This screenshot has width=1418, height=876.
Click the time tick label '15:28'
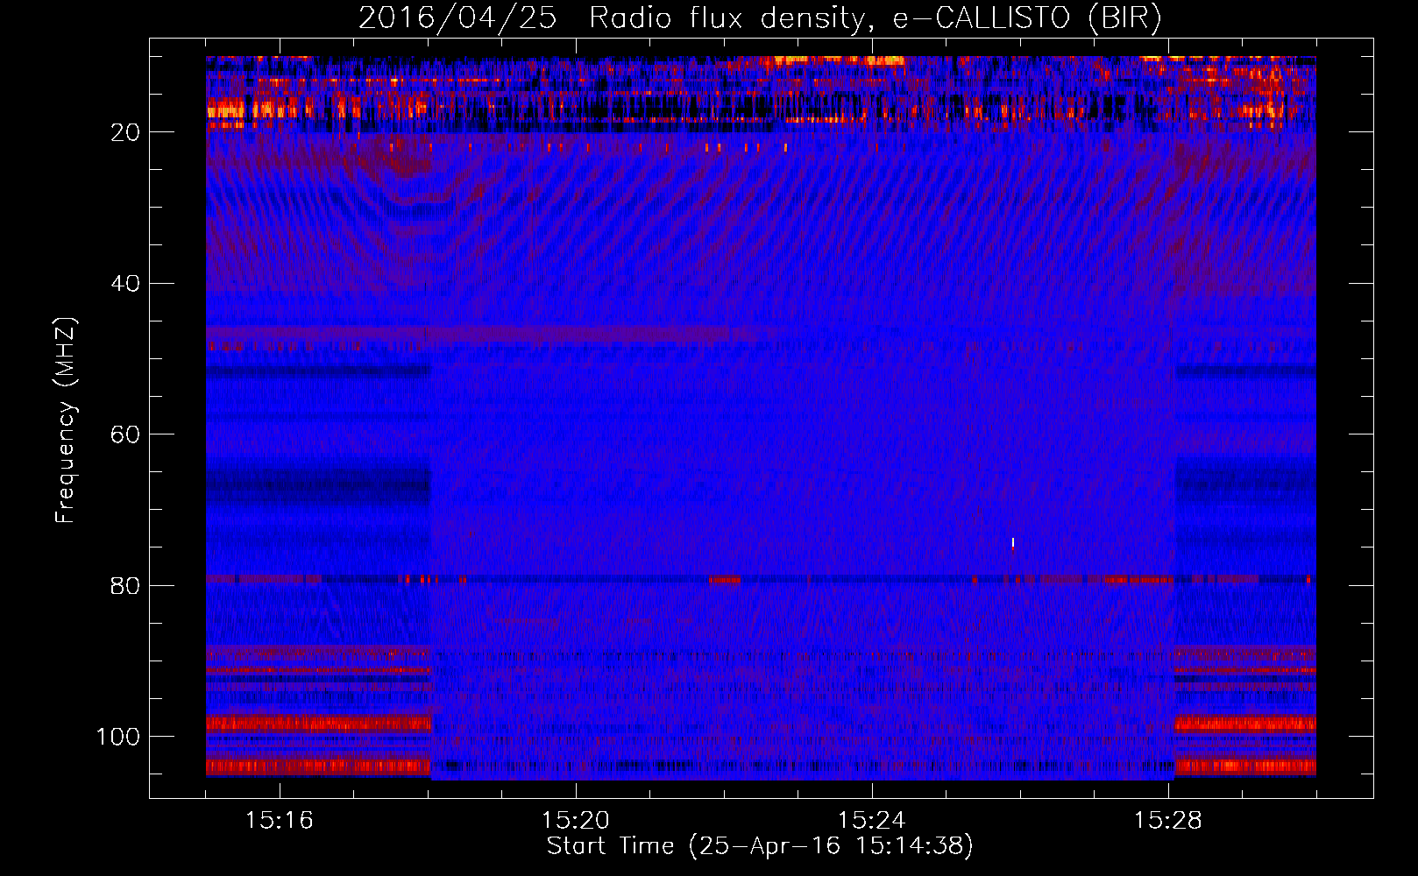tap(1168, 821)
